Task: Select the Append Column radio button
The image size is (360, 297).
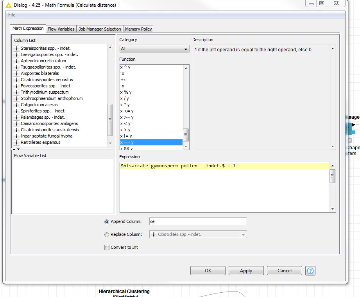Action: pos(107,222)
